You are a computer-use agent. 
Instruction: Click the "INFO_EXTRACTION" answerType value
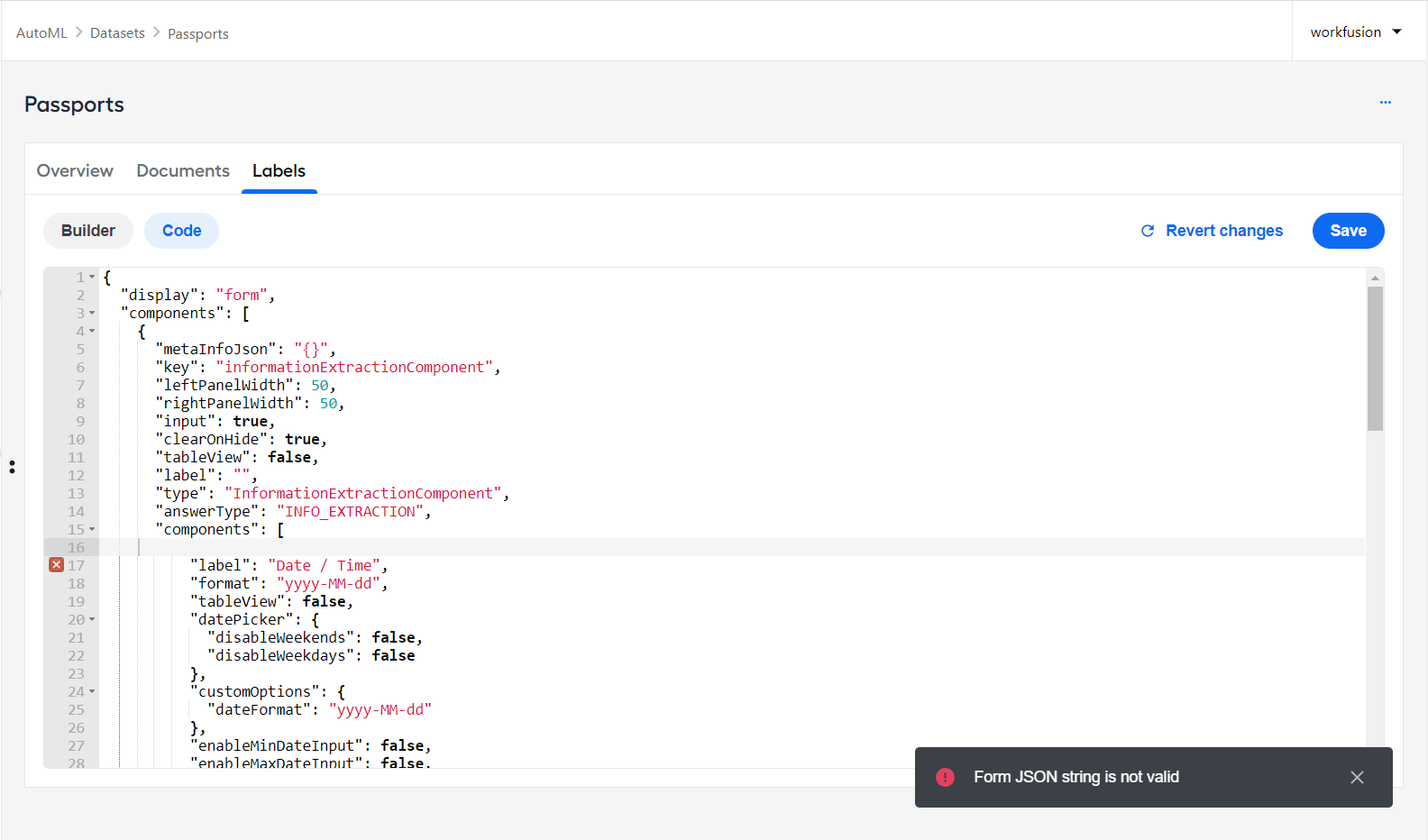[x=350, y=511]
